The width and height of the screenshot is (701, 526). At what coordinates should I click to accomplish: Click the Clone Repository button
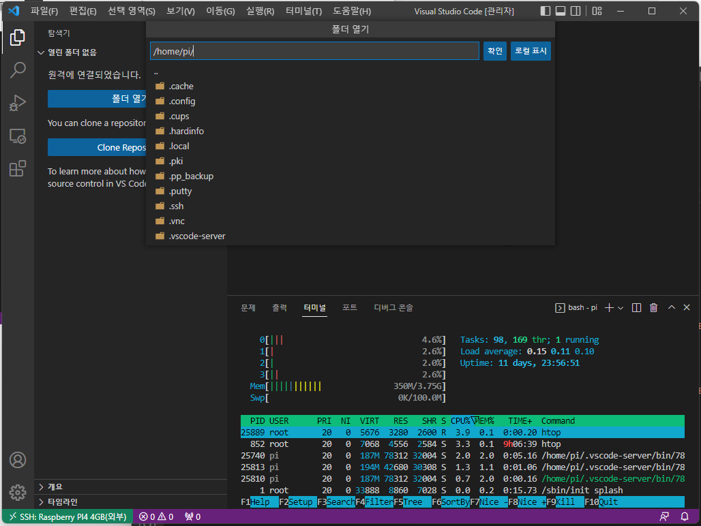pyautogui.click(x=97, y=147)
